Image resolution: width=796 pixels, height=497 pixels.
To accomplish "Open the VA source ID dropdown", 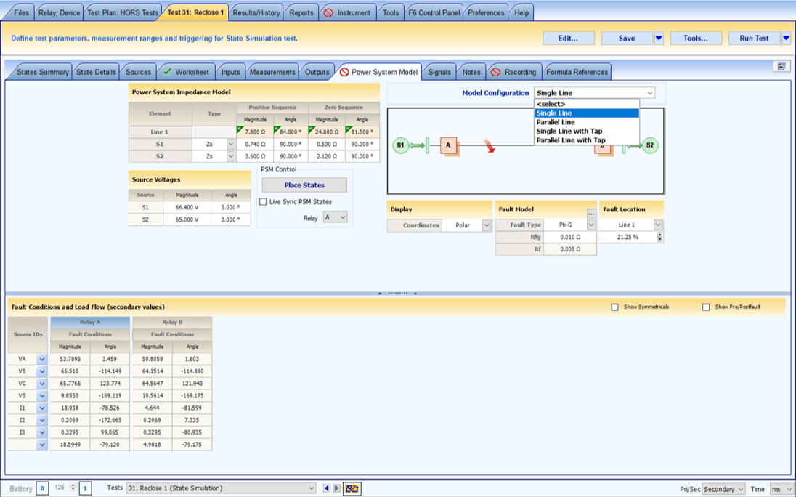I will pos(42,360).
